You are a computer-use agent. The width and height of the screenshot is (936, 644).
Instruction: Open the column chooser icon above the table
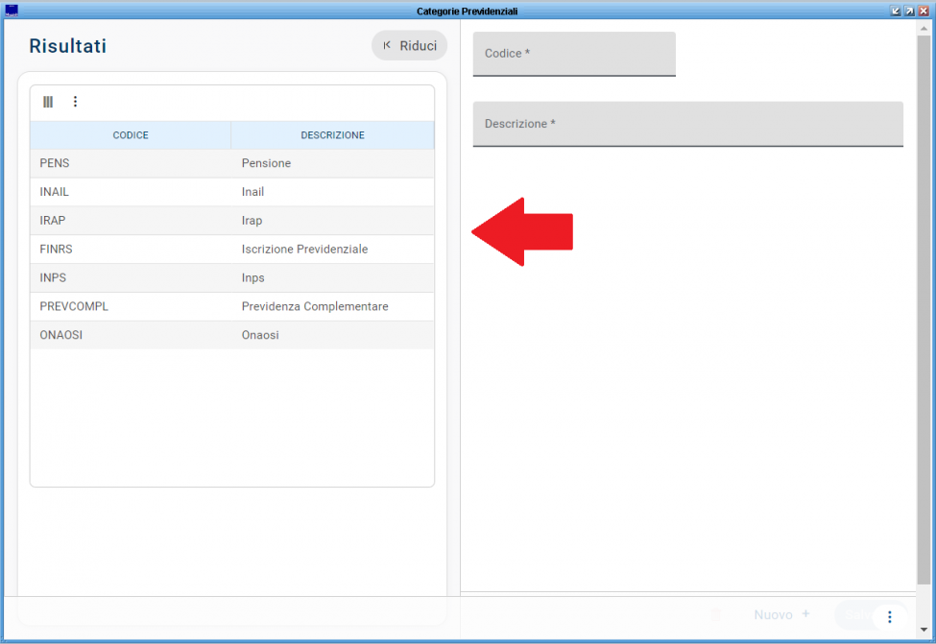[x=48, y=102]
